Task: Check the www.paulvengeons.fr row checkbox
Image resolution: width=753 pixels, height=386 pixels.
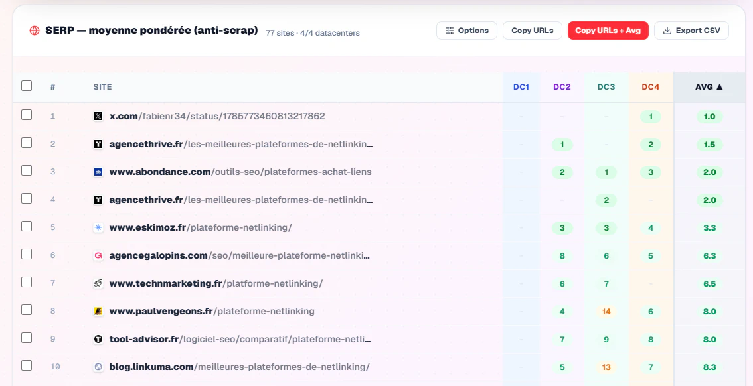Action: pos(27,310)
